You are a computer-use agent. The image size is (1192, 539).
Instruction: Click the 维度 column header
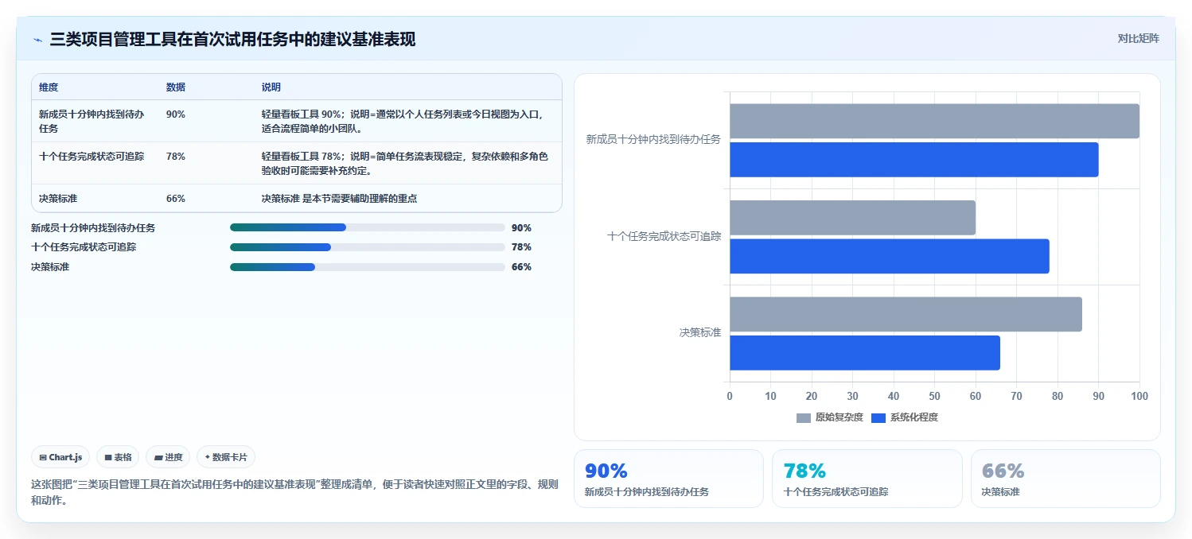[x=49, y=87]
